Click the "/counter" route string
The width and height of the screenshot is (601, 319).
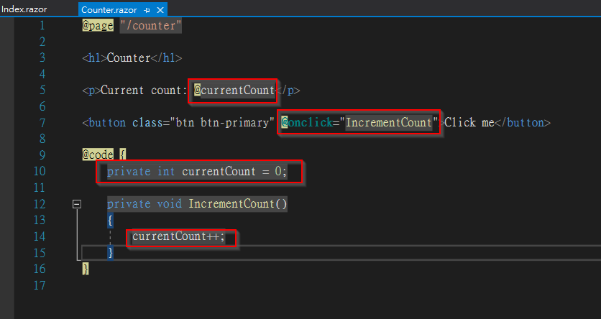point(151,26)
